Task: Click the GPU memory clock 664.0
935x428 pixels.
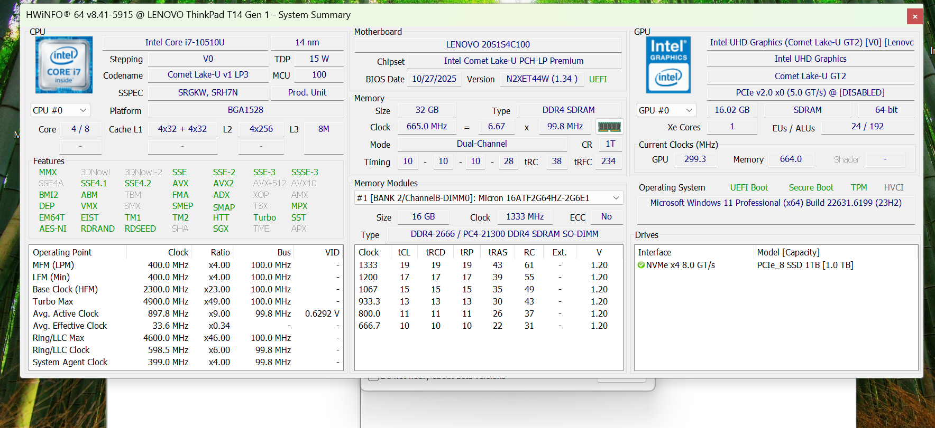Action: click(791, 159)
